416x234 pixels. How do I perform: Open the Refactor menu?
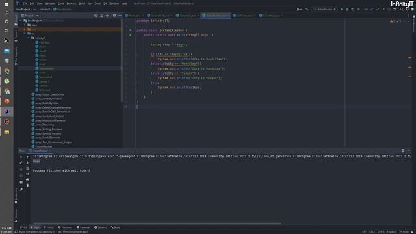[71, 3]
